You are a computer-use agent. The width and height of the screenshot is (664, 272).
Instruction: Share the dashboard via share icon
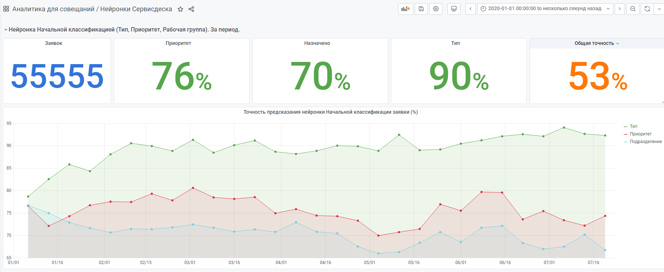coord(191,9)
